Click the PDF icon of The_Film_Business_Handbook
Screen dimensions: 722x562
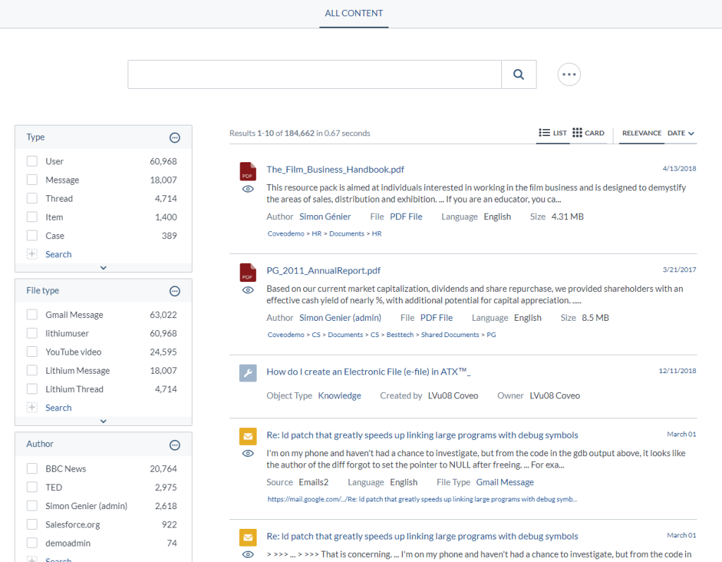pyautogui.click(x=247, y=171)
